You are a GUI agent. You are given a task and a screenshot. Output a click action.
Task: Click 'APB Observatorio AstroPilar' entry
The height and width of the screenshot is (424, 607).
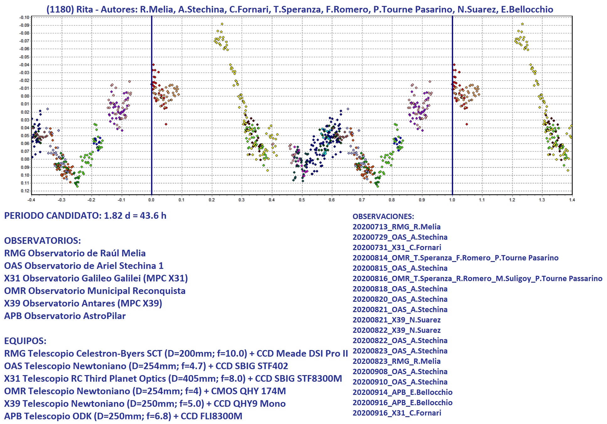65,316
